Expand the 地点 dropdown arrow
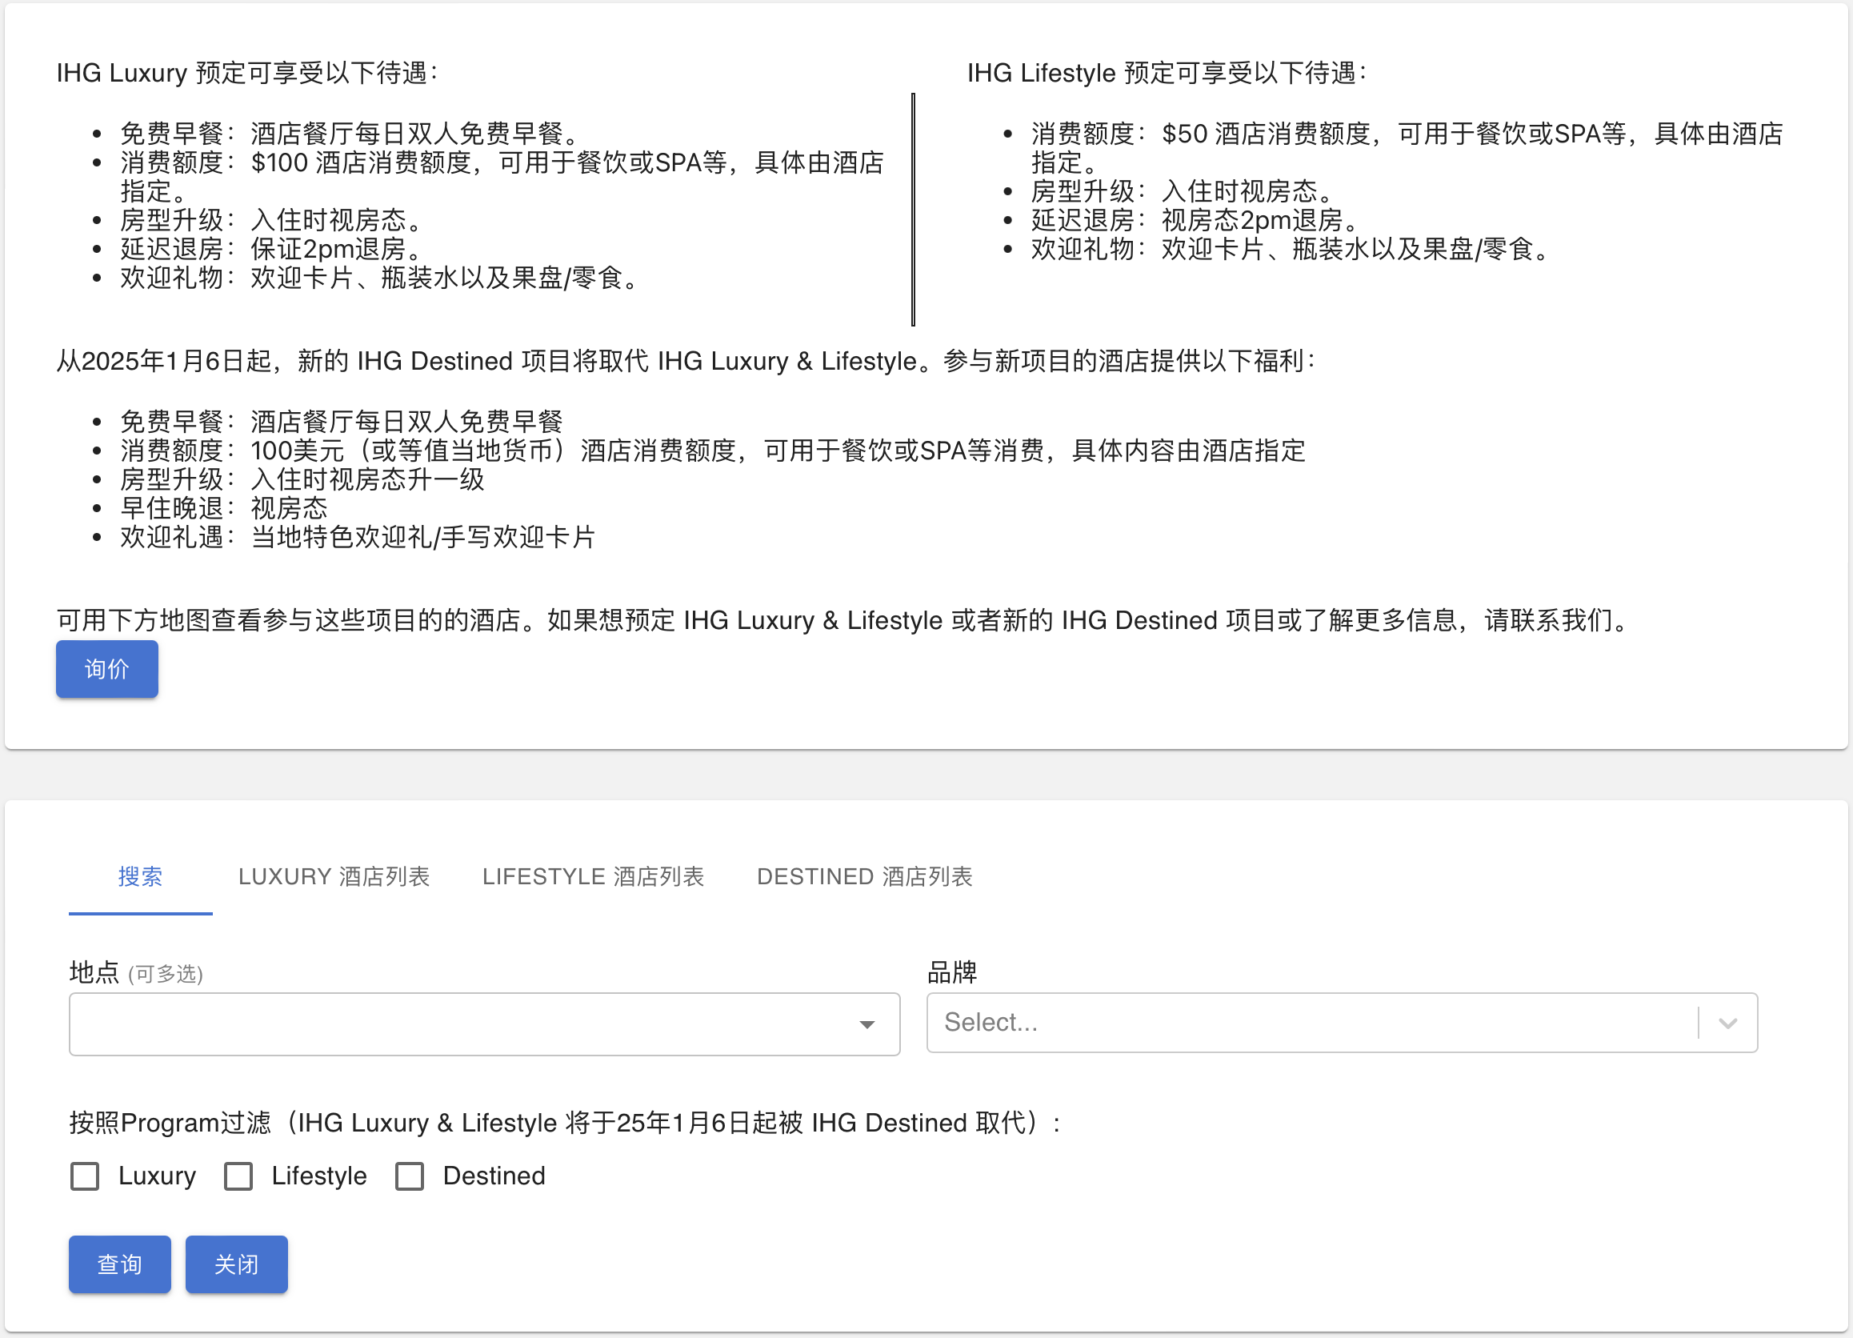The image size is (1853, 1338). [x=866, y=1024]
